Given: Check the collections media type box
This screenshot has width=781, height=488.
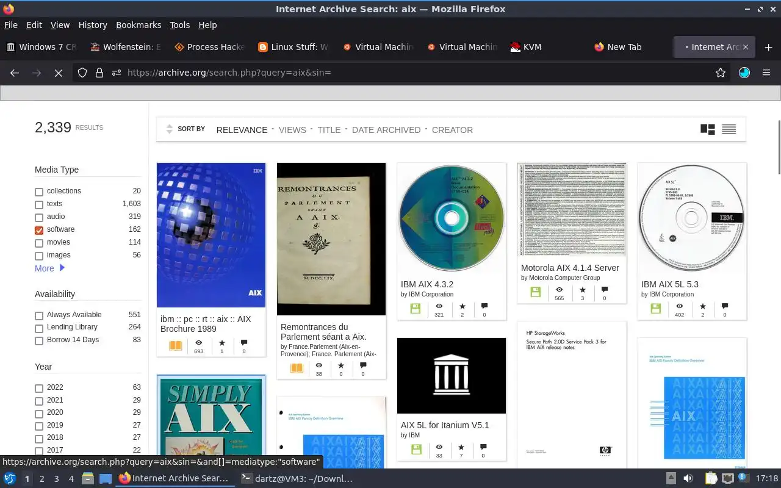Looking at the screenshot, I should click(x=39, y=192).
